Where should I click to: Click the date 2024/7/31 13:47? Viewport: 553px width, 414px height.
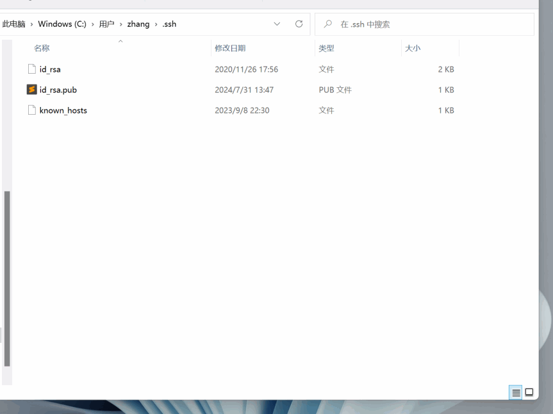[244, 90]
